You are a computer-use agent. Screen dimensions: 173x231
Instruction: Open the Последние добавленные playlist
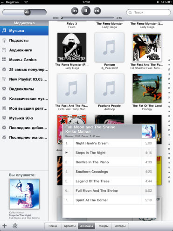pyautogui.click(x=24, y=128)
